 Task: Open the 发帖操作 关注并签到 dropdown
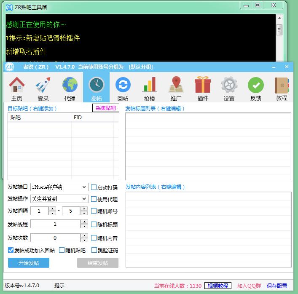[x=84, y=199]
